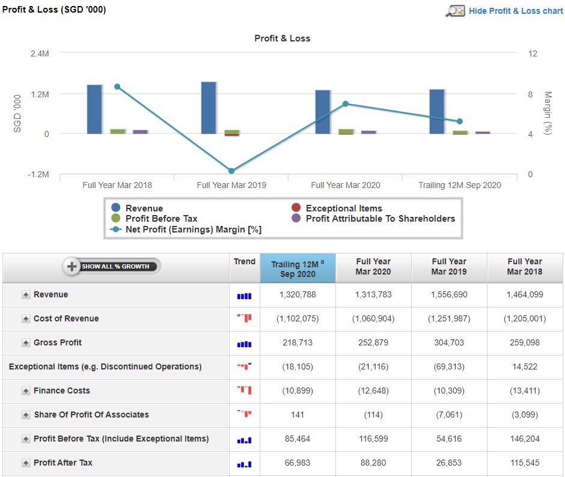The height and width of the screenshot is (477, 565).
Task: Click the Profit After Tax trend icon
Action: coord(244,464)
